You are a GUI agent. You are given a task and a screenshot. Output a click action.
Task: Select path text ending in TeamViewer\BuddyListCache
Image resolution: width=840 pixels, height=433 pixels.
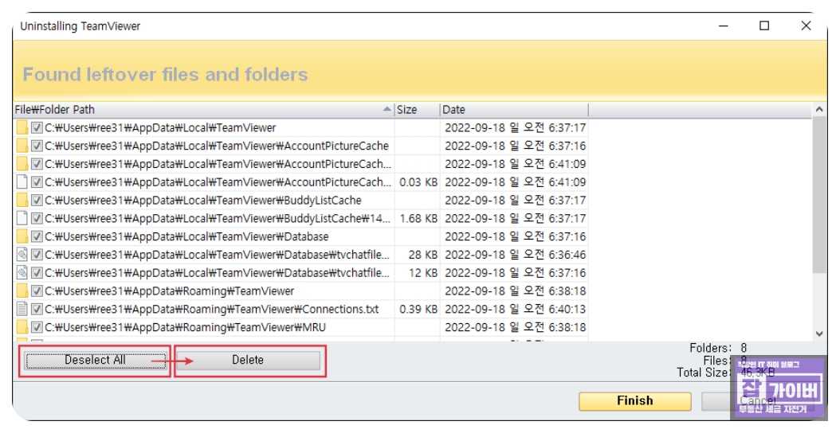click(203, 201)
